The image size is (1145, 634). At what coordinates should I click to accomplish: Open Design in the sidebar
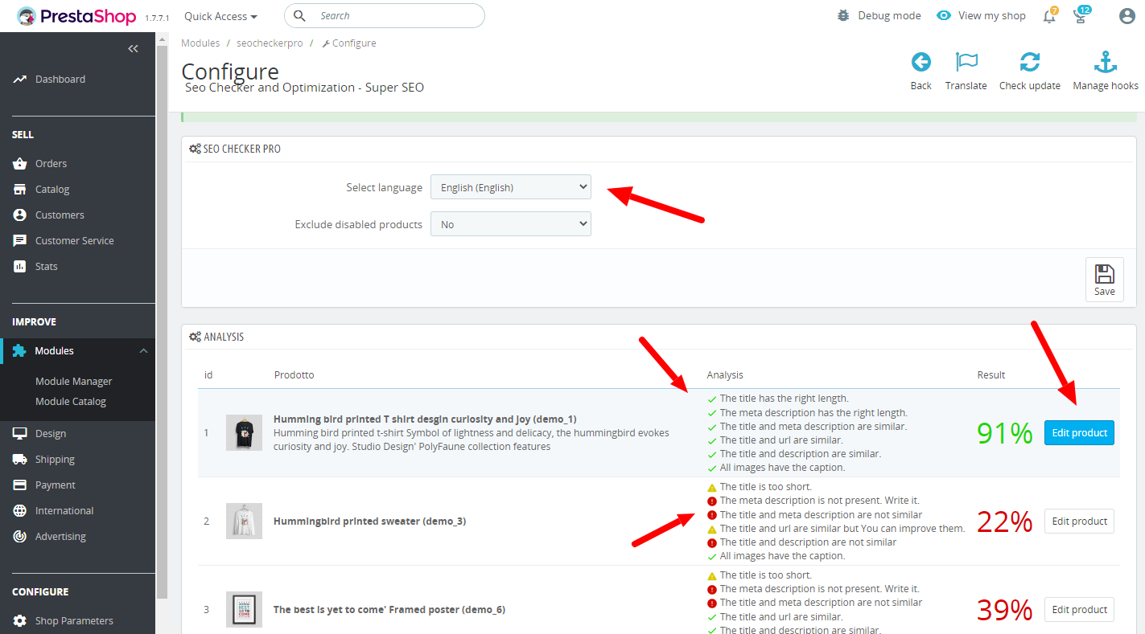(x=50, y=434)
